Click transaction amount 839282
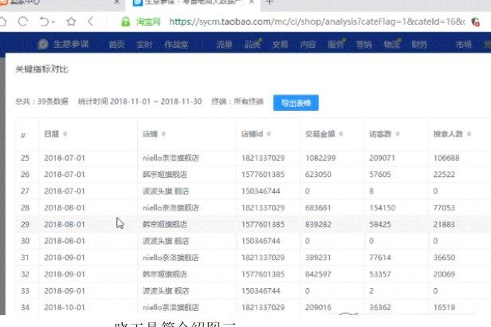The image size is (491, 327). coord(318,224)
